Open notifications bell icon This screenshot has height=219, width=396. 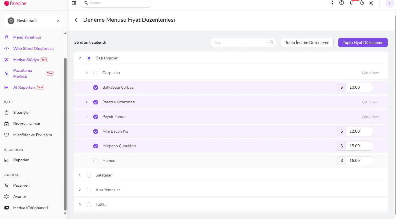pyautogui.click(x=352, y=3)
